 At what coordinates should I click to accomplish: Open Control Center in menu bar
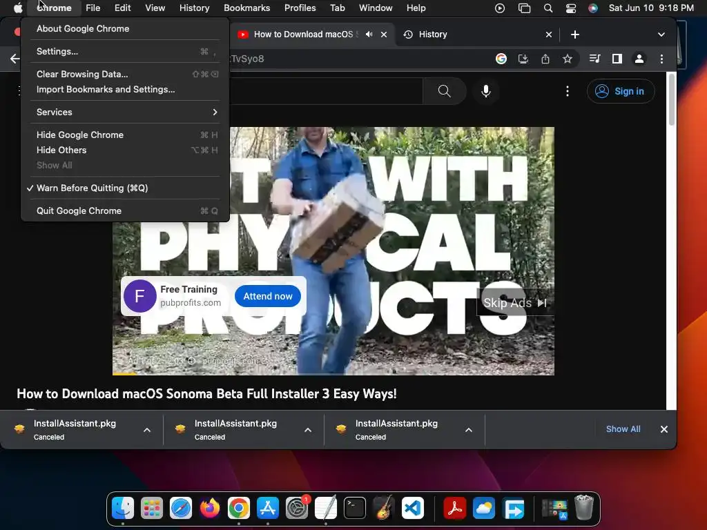571,8
